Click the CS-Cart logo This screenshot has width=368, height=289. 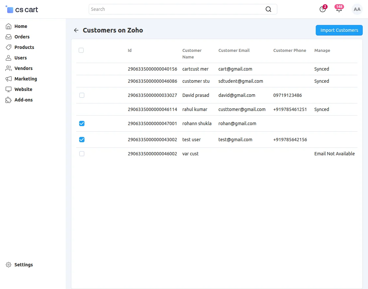tap(22, 10)
